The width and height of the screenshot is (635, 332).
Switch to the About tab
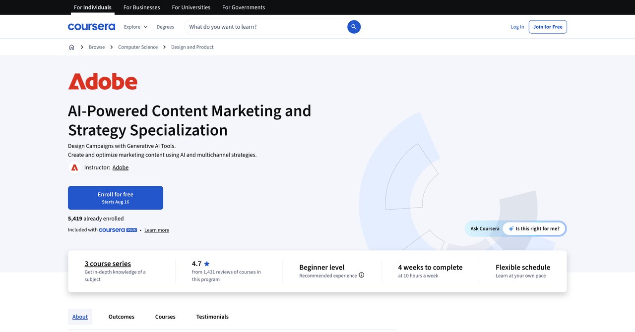(x=80, y=317)
